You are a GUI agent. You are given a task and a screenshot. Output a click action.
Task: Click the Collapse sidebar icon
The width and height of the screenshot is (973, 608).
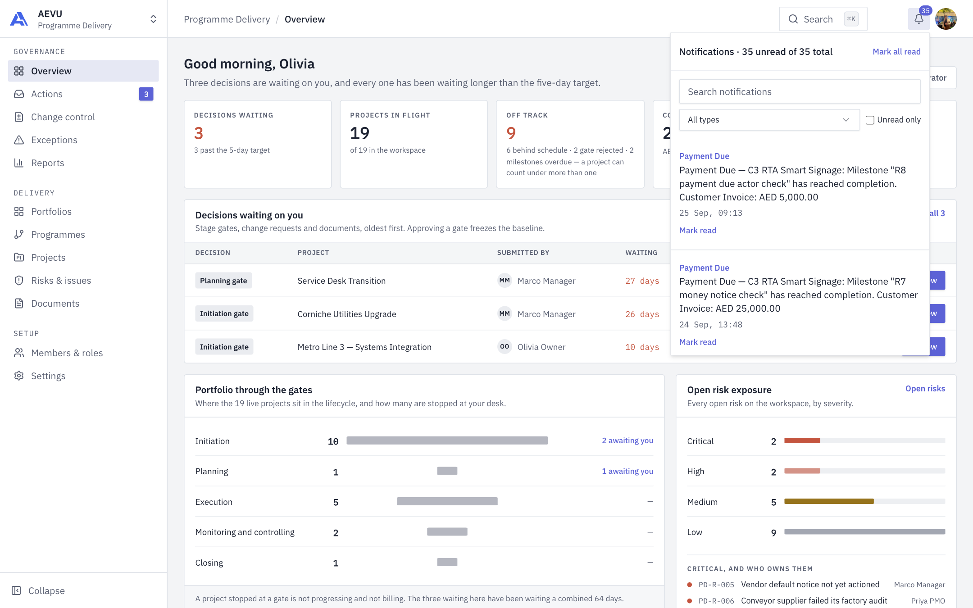(x=16, y=591)
